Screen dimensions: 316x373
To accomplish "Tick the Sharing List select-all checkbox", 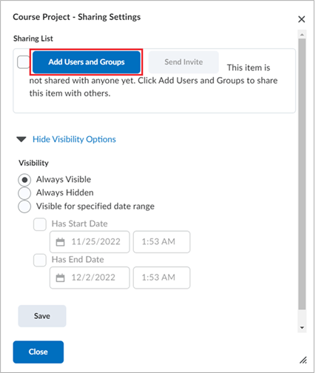I will pos(24,62).
